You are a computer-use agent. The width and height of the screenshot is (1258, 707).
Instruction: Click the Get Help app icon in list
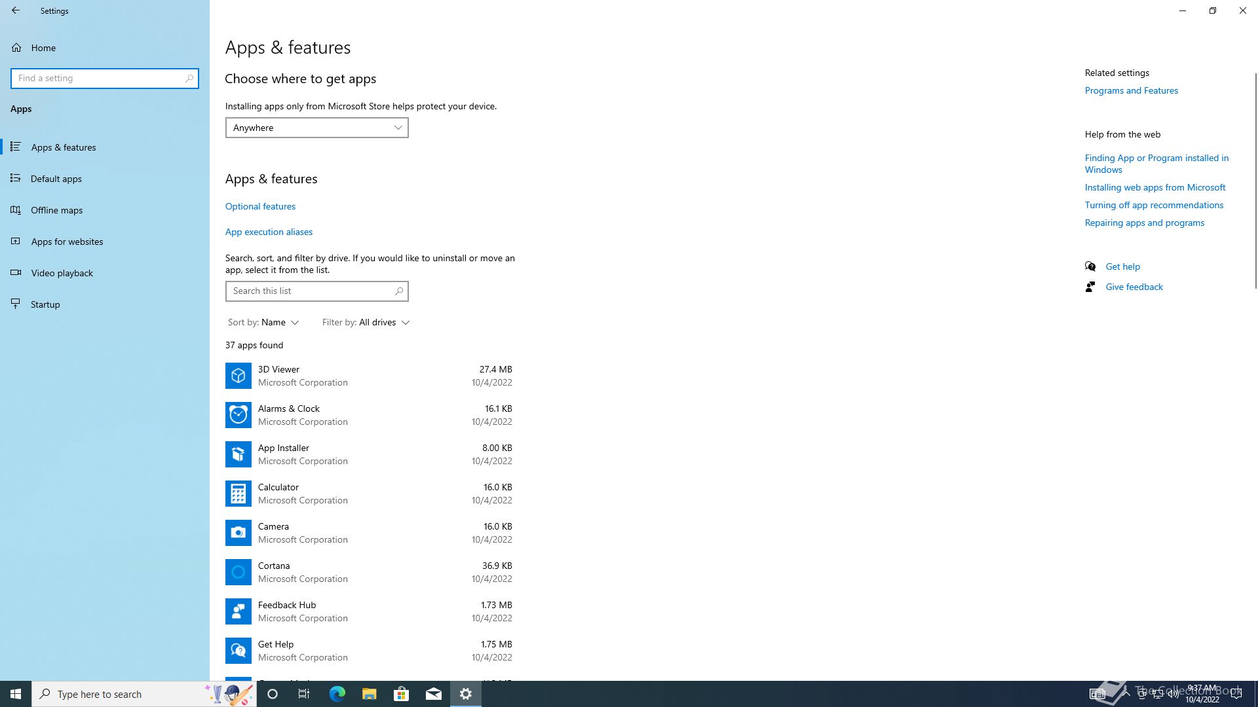coord(238,651)
